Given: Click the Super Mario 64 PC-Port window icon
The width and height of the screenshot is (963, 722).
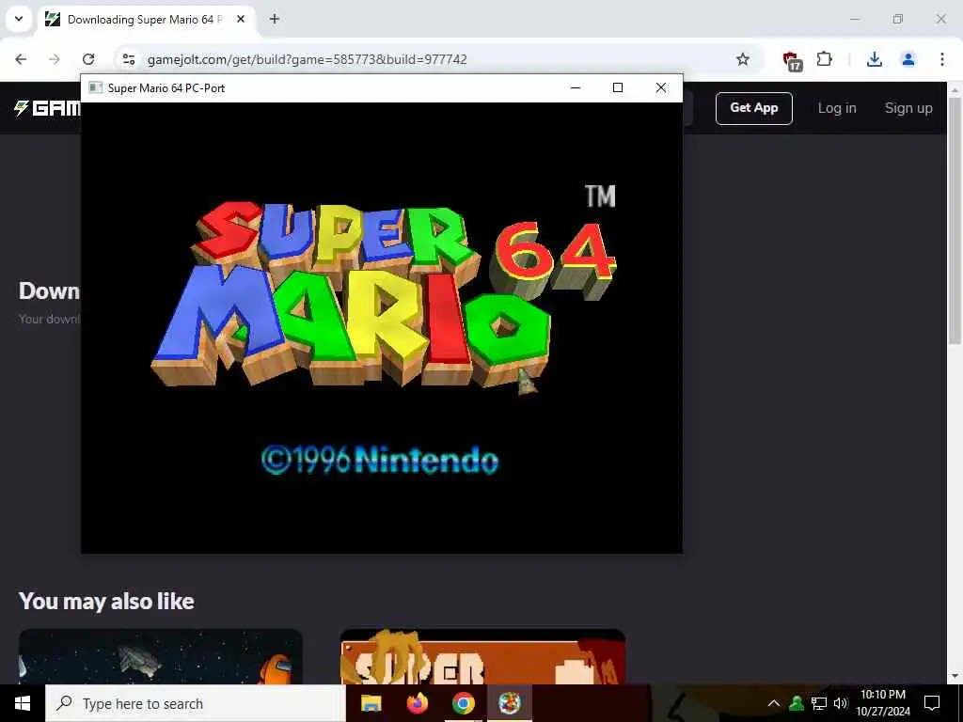Looking at the screenshot, I should coord(95,87).
